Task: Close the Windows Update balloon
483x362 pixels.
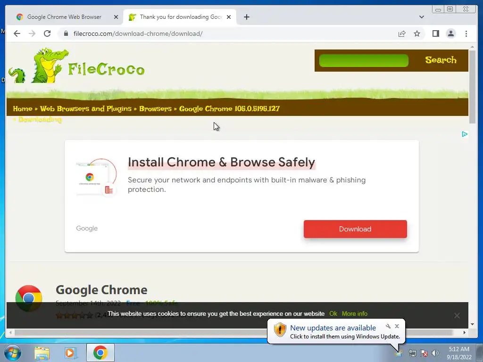Action: tap(397, 326)
